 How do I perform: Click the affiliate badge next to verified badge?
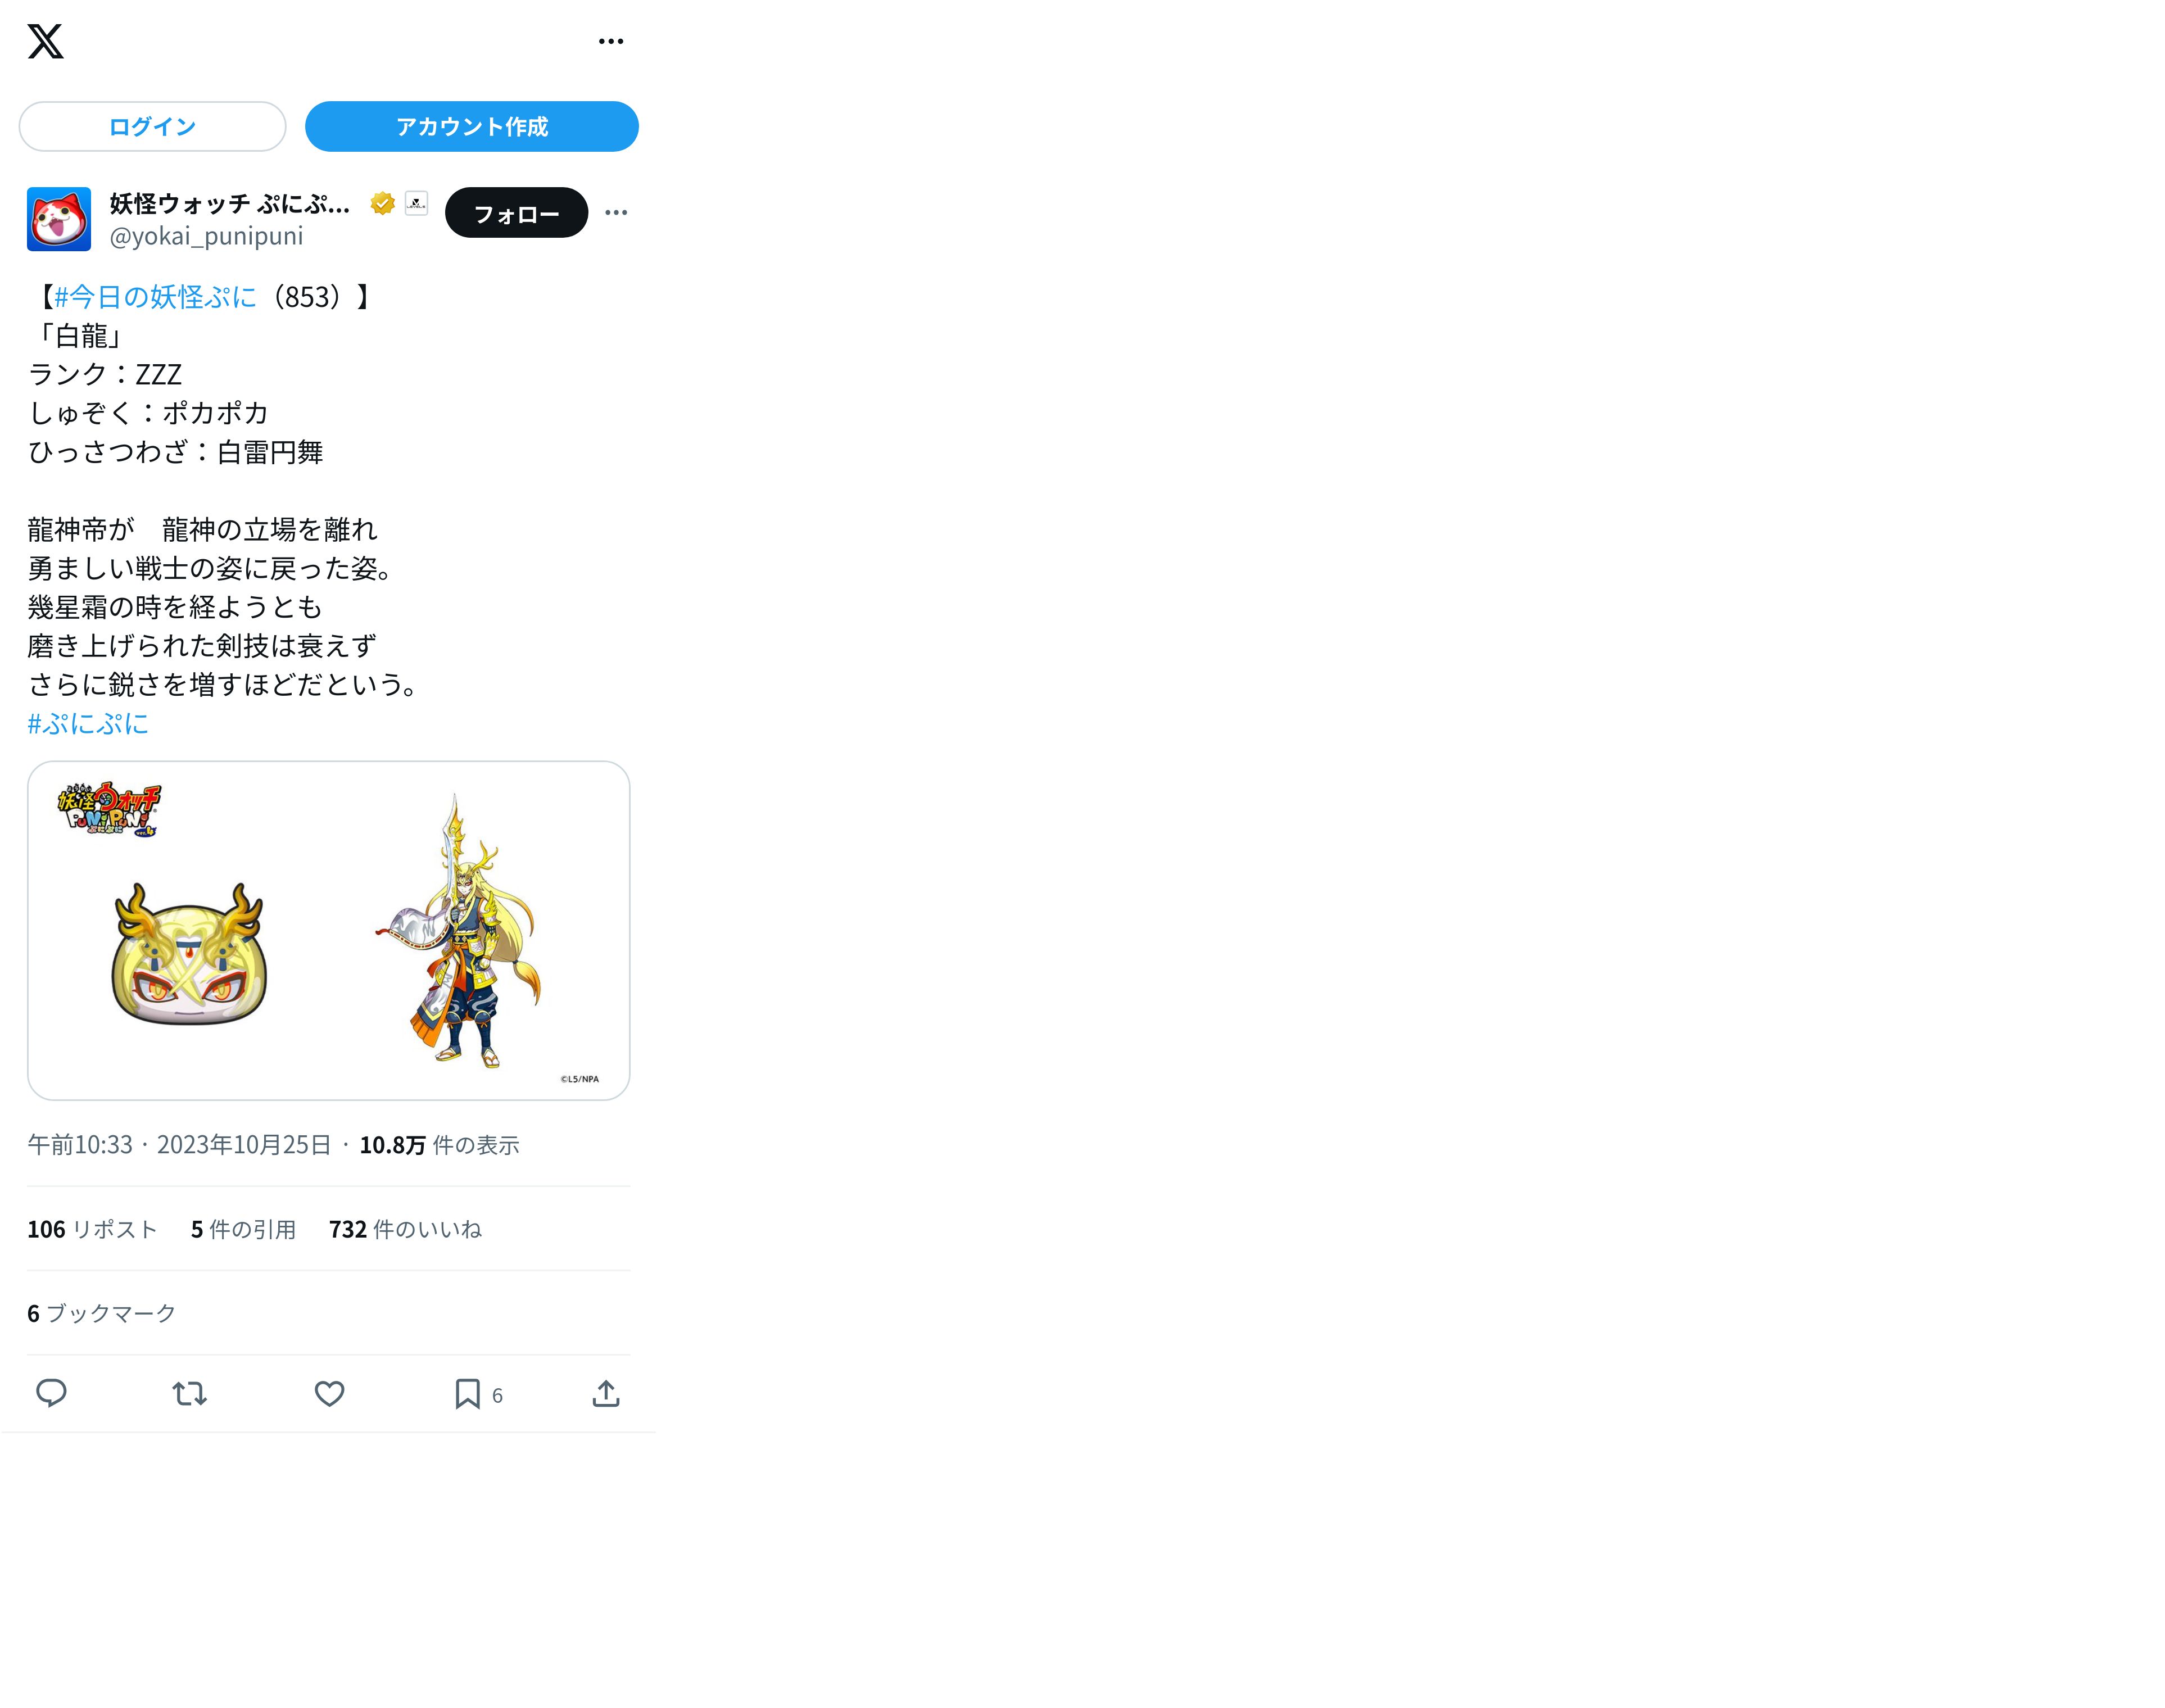pos(417,203)
